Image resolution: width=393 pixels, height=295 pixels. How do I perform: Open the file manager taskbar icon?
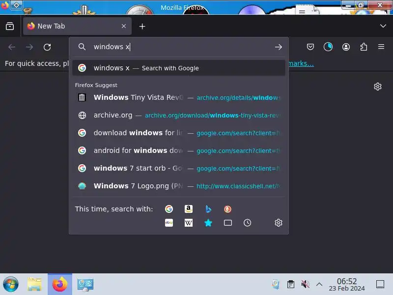pyautogui.click(x=34, y=284)
